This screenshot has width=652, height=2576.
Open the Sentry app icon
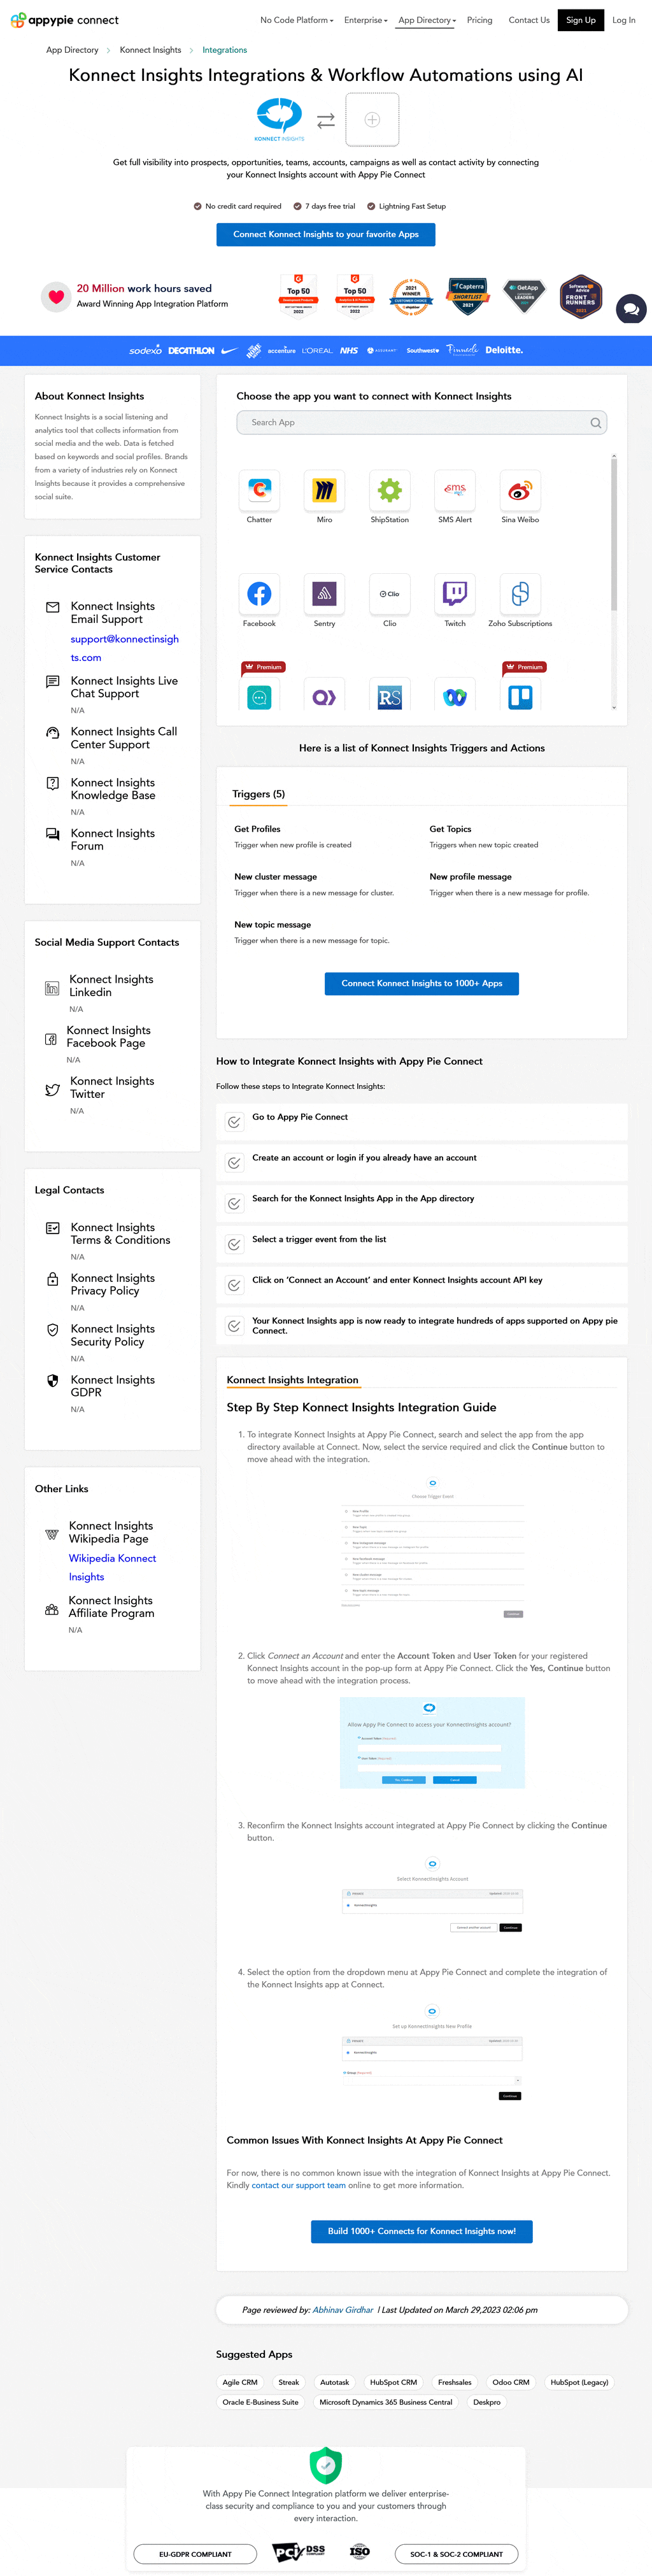(324, 594)
